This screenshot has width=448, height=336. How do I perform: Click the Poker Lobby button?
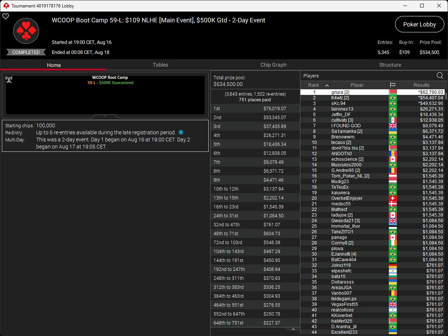point(419,25)
